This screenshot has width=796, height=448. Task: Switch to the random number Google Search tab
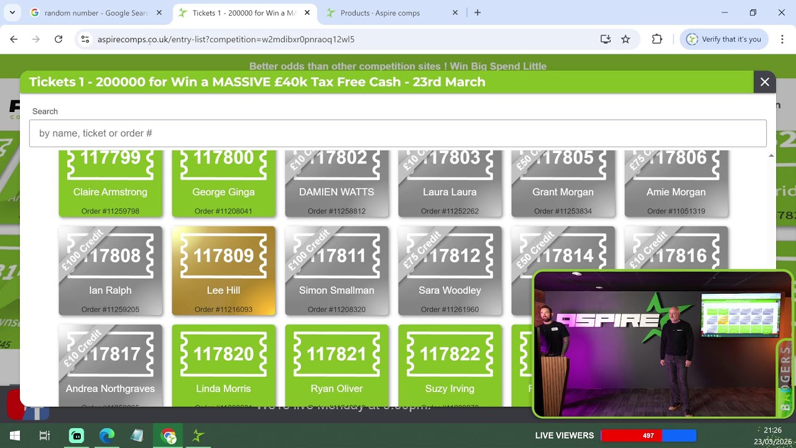[x=96, y=12]
